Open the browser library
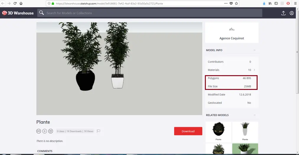The width and height of the screenshot is (299, 155). pyautogui.click(x=270, y=4)
